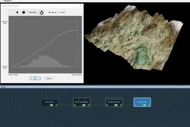Viewport: 190px width, 127px height.
Task: Select the Min & max heights node
Action: pos(82,102)
